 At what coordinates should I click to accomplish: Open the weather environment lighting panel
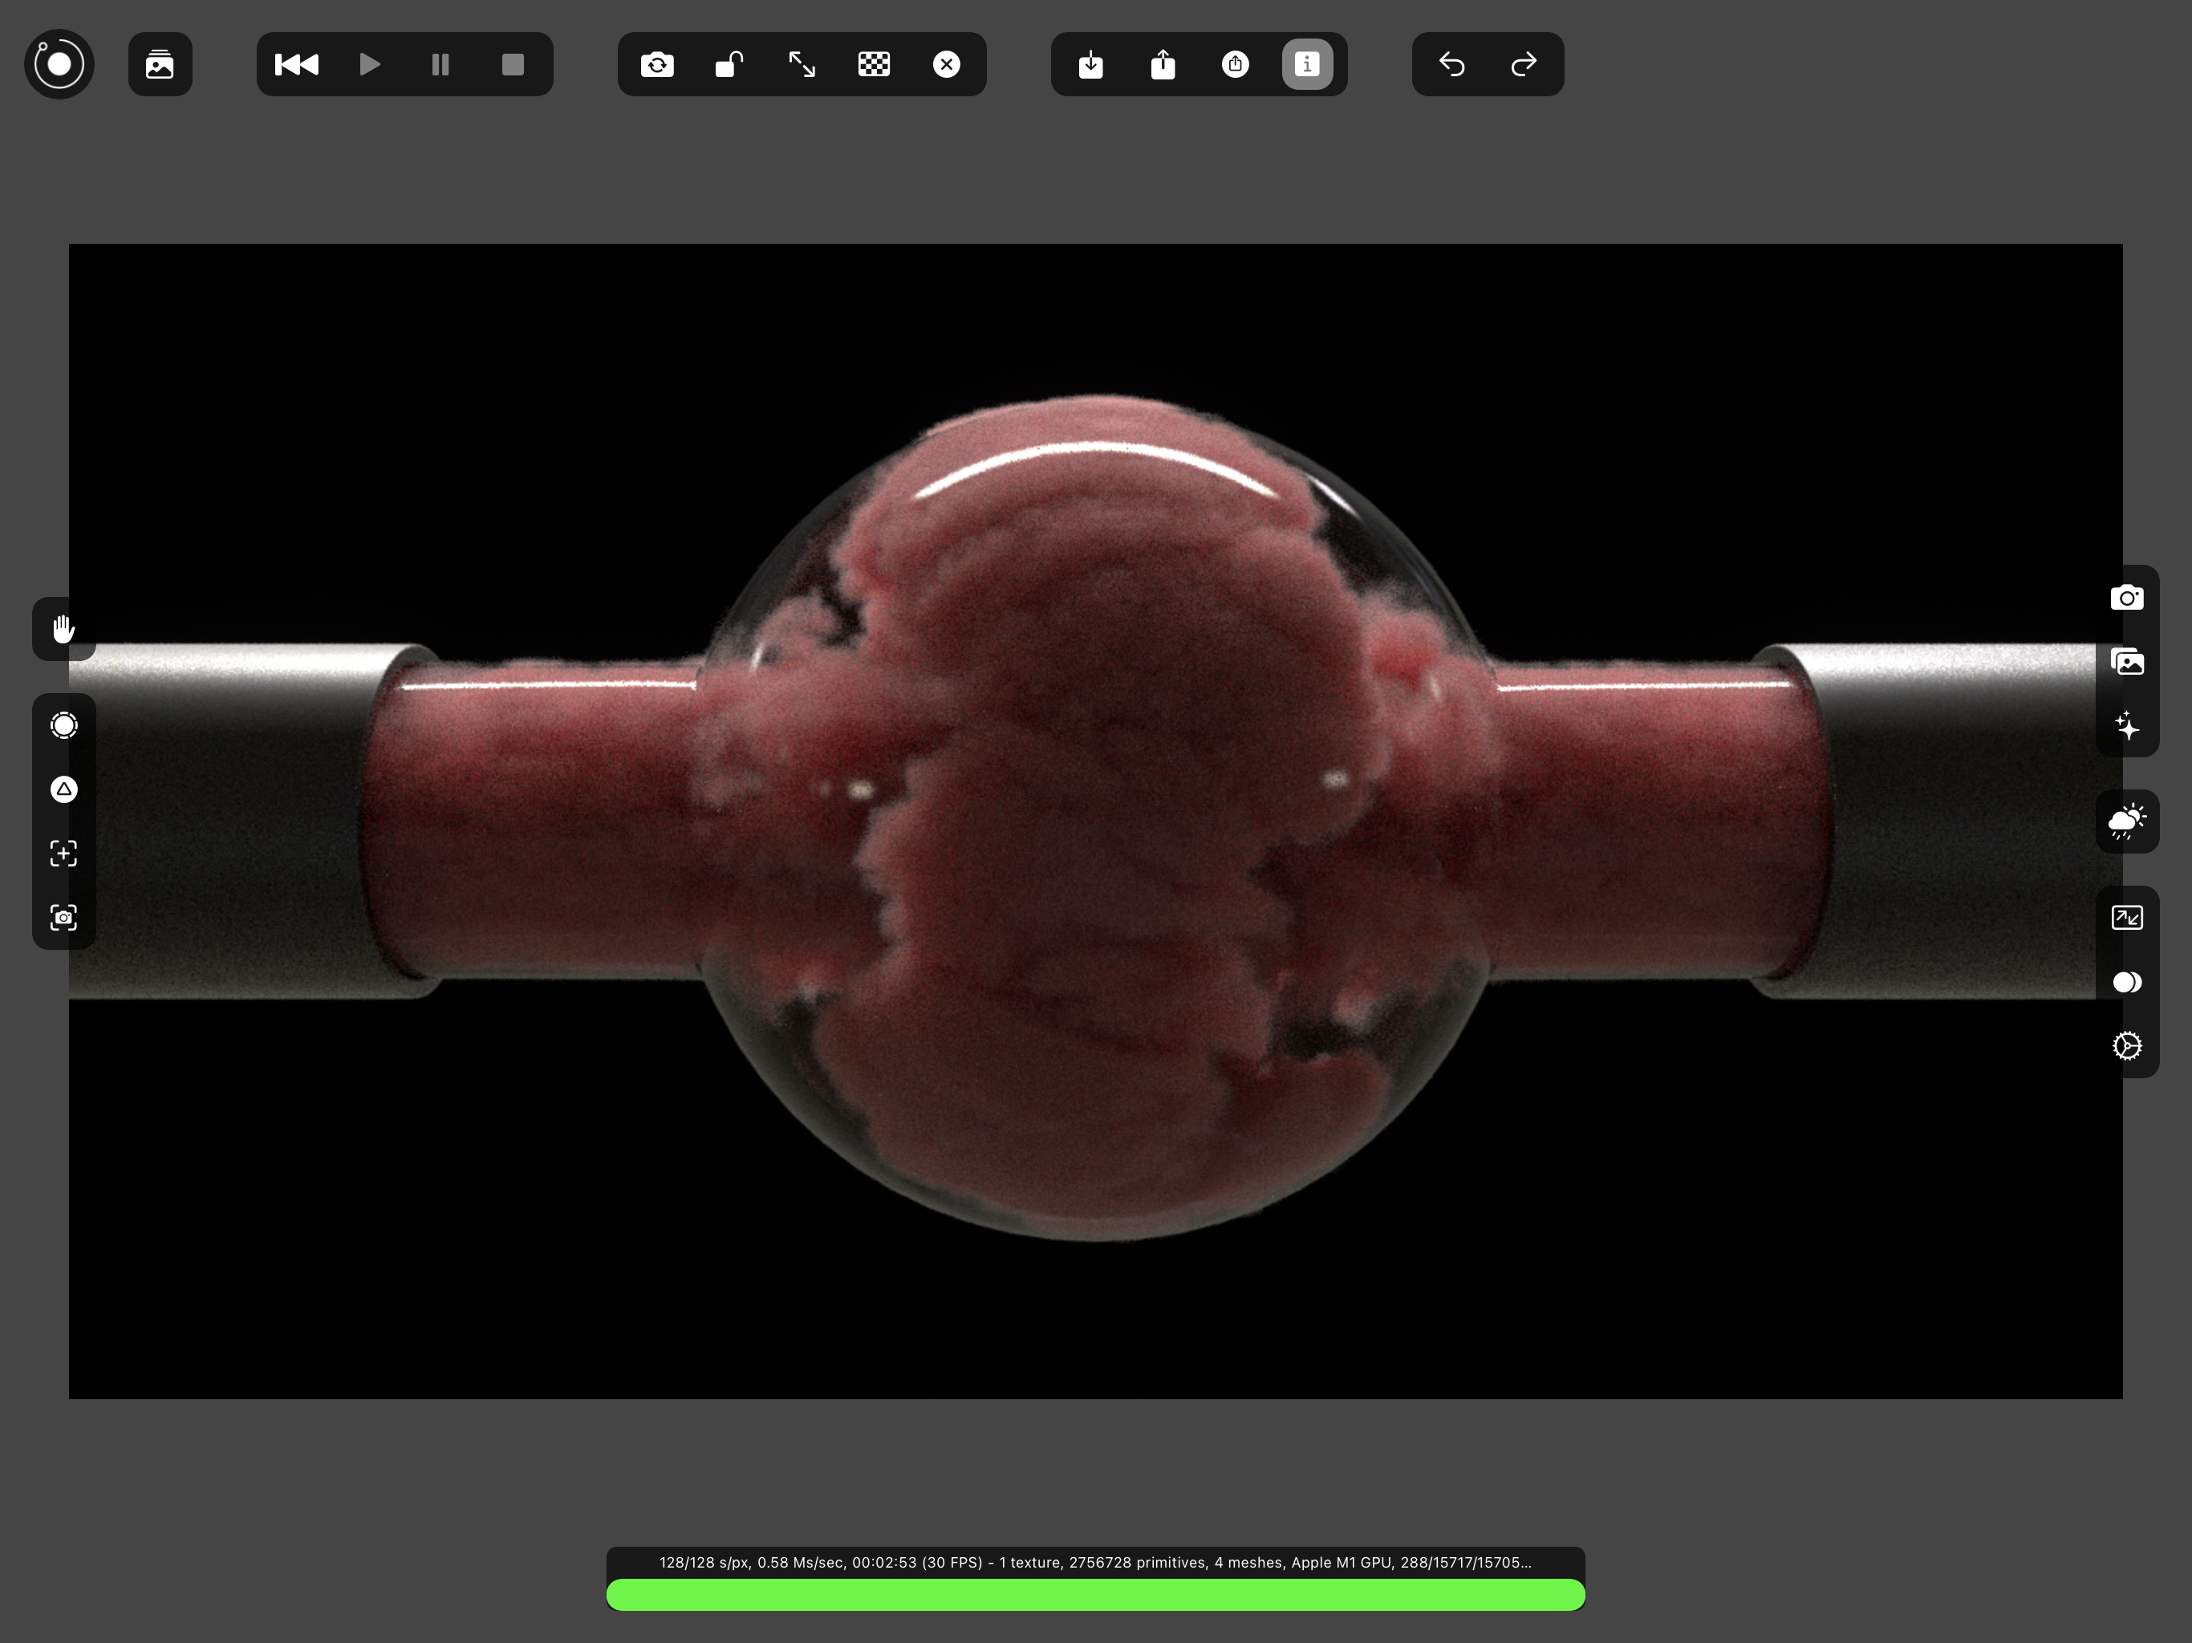[2126, 821]
